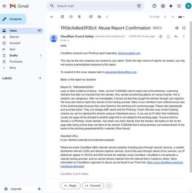The width and height of the screenshot is (192, 193).
Task: Print all with printer icon
Action: (x=177, y=28)
